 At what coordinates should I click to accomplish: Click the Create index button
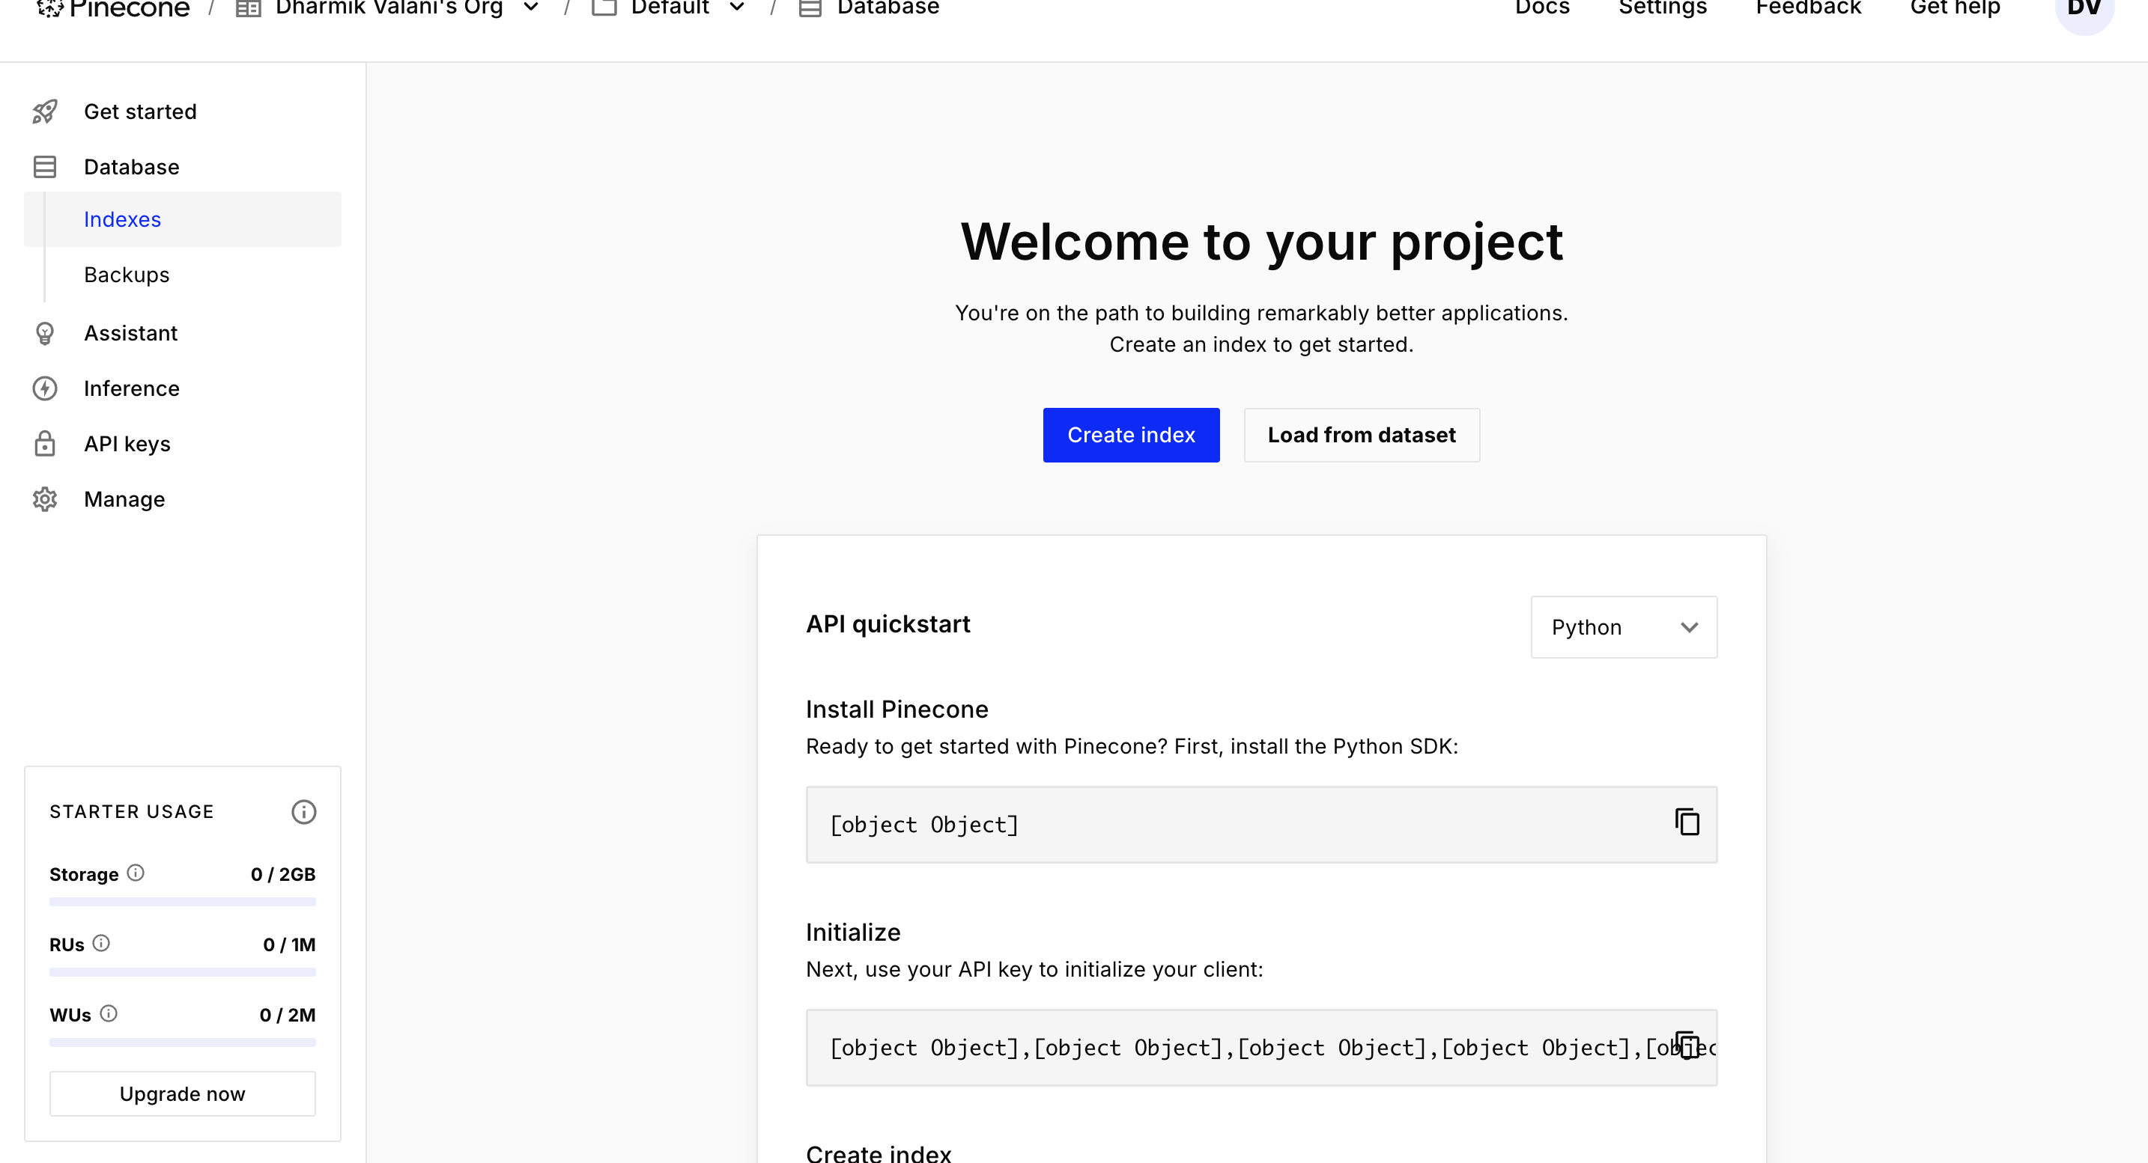(x=1131, y=435)
